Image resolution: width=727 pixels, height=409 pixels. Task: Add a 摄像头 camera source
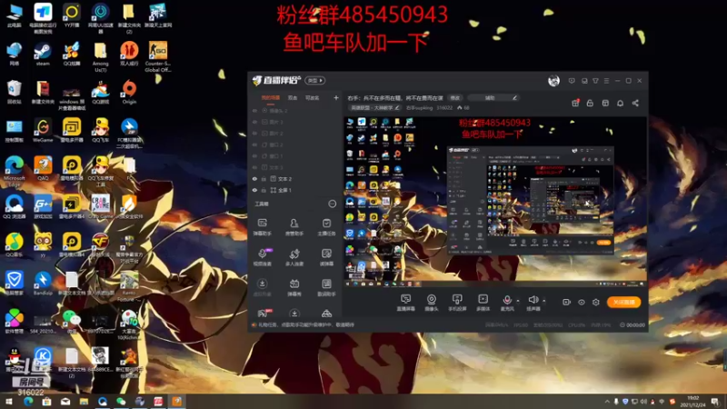coord(431,303)
